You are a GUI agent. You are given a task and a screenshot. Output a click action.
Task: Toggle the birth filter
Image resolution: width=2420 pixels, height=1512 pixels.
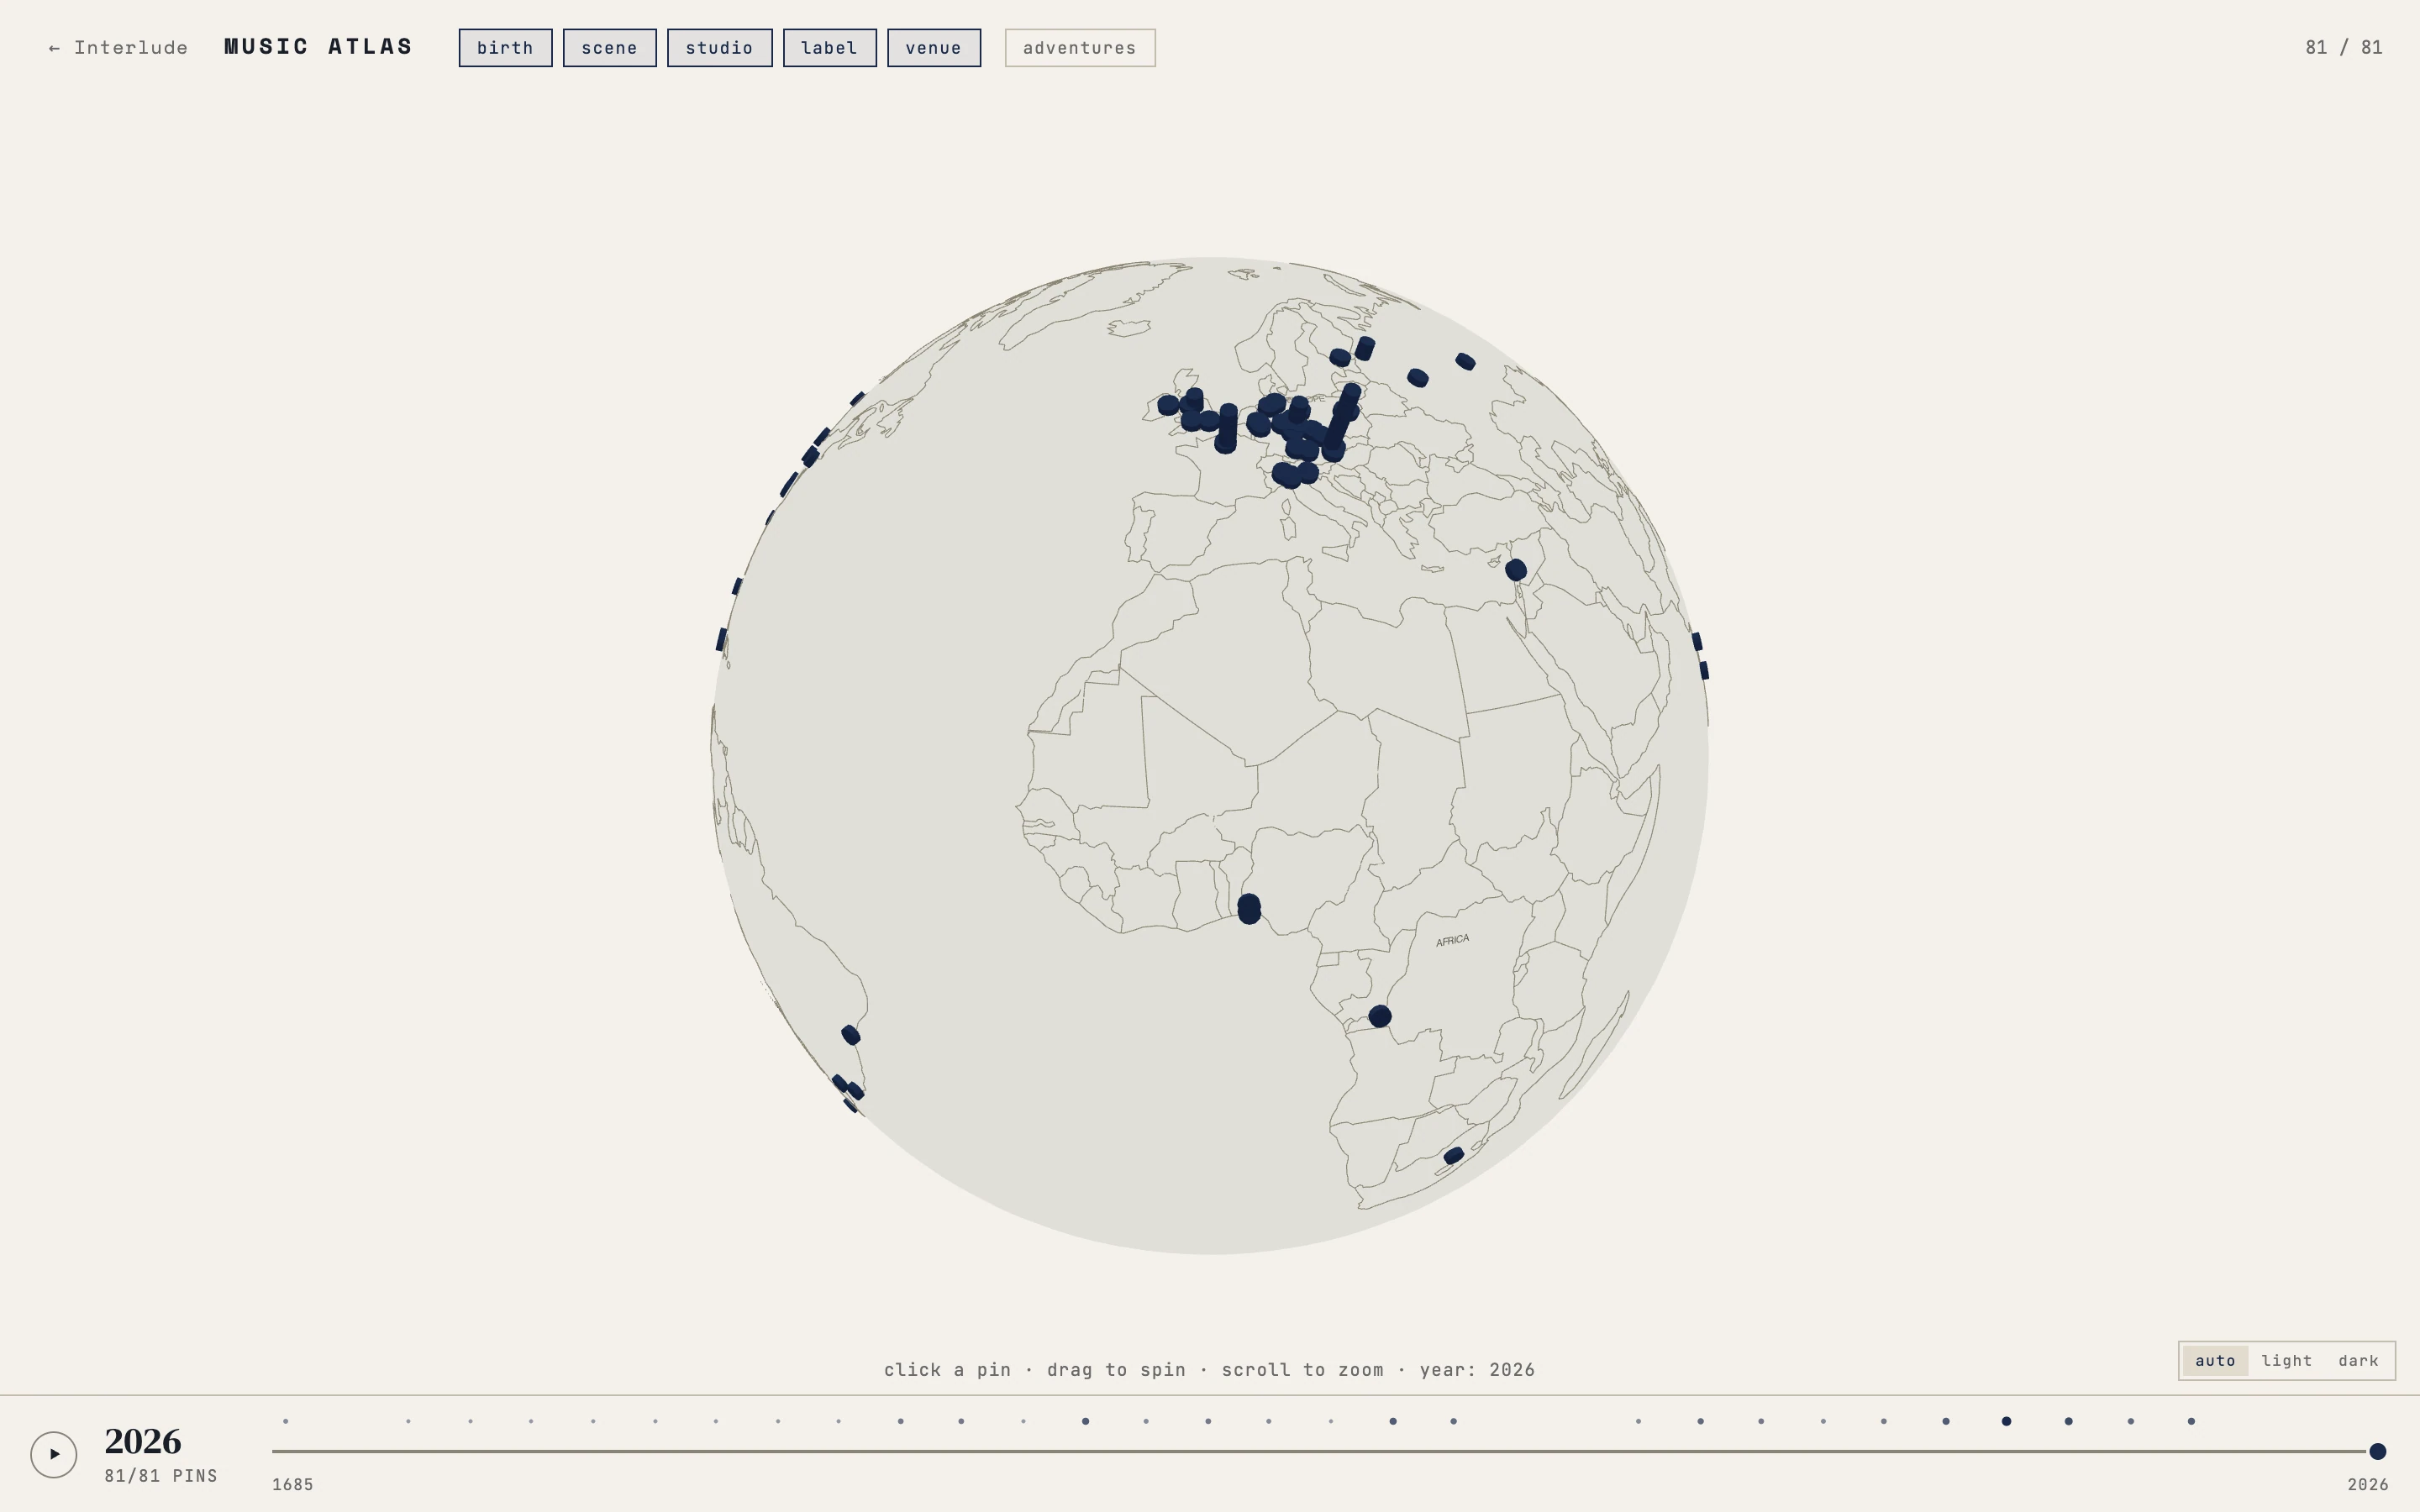[505, 48]
